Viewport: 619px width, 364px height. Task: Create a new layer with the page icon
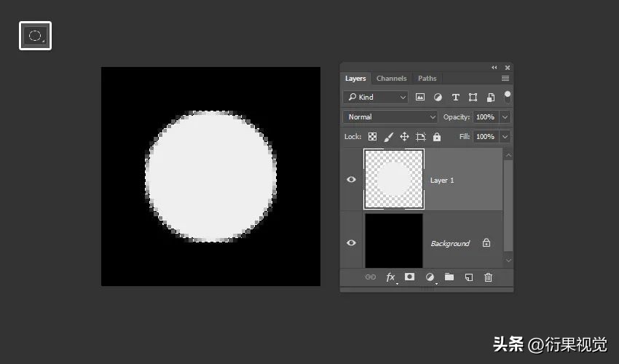coord(469,277)
